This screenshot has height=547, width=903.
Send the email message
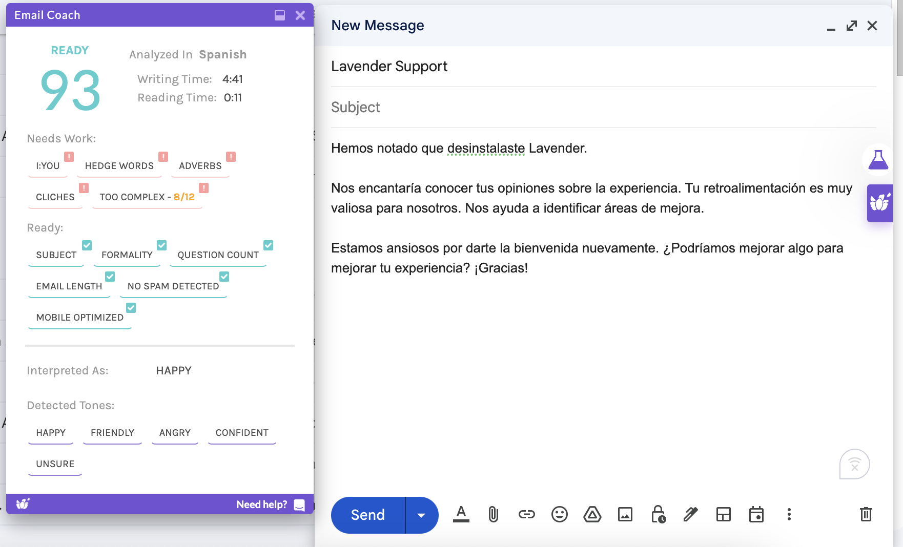click(368, 515)
